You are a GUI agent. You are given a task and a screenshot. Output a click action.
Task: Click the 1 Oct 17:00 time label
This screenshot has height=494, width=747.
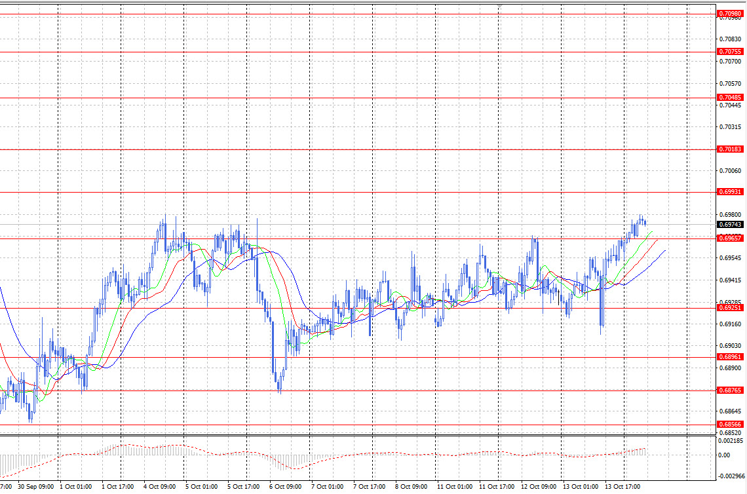coord(118,487)
